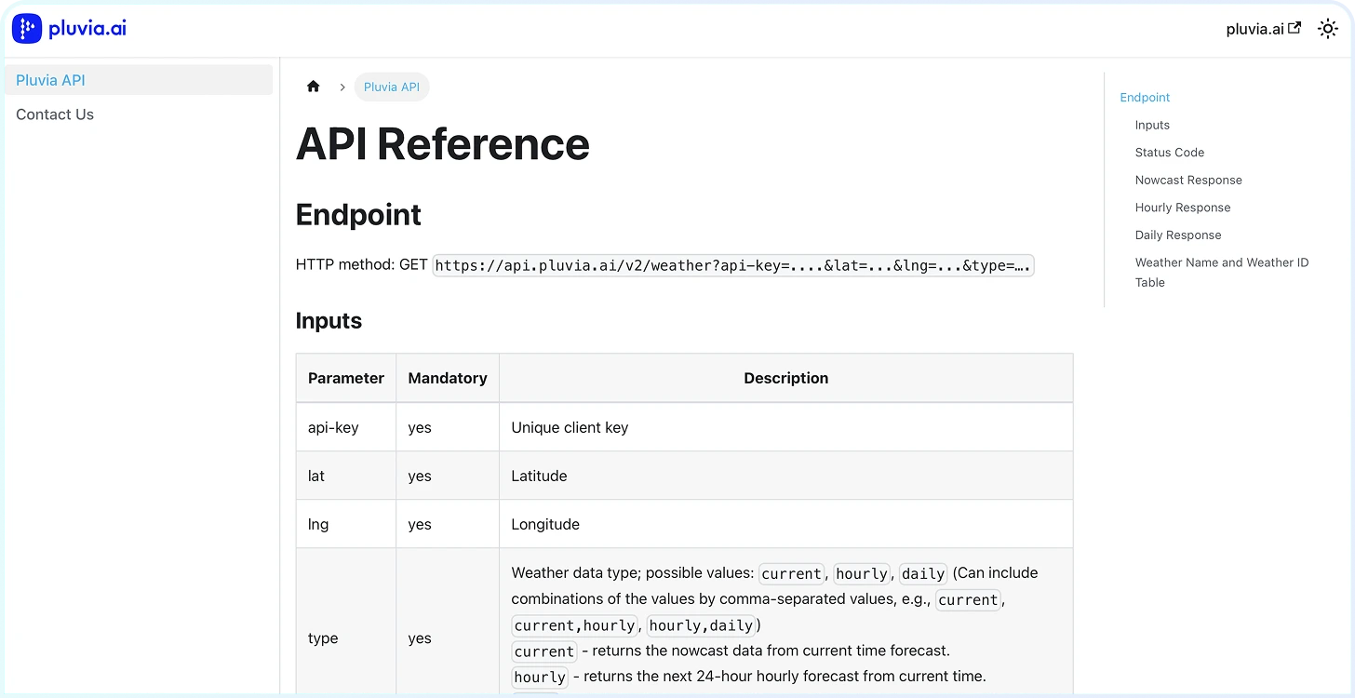Screen dimensions: 1355x698
Task: Click the Pluvia.ai logo icon
Action: (x=27, y=29)
